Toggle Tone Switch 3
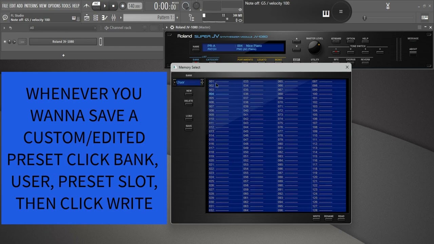The height and width of the screenshot is (244, 434). [365, 52]
